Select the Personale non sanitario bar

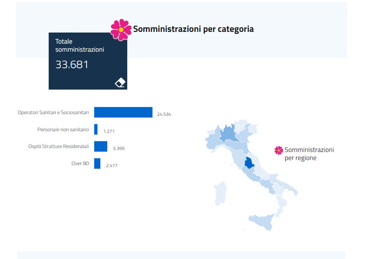point(96,129)
